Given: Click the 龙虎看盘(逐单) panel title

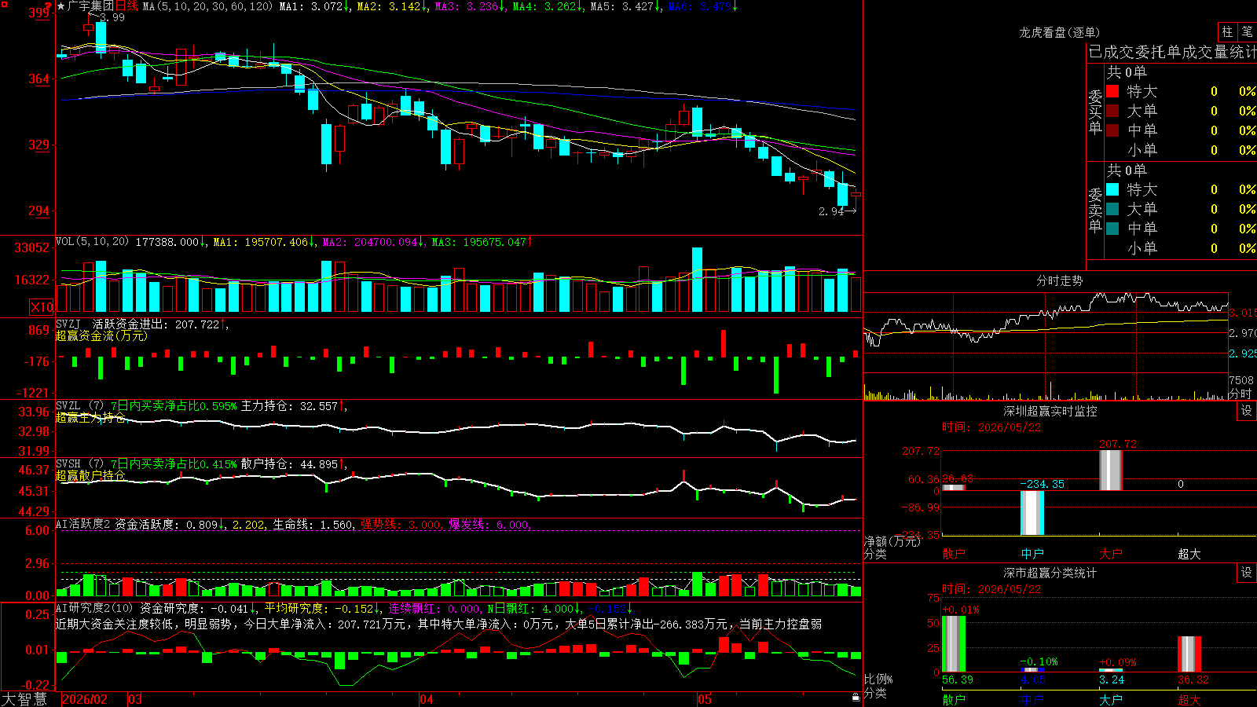Looking at the screenshot, I should [1059, 32].
